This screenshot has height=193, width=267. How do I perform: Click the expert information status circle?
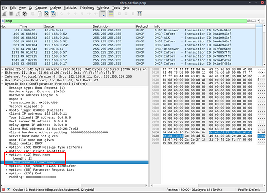coord(4,189)
